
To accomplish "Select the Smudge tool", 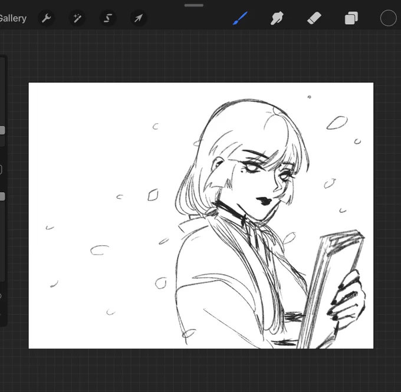I will point(277,18).
